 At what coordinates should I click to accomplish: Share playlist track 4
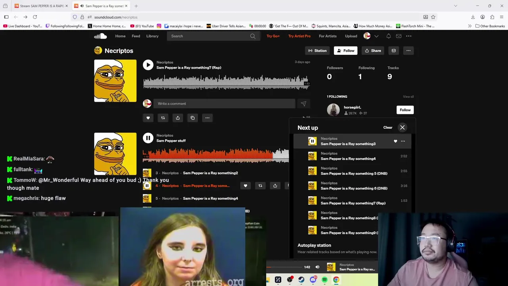click(275, 186)
